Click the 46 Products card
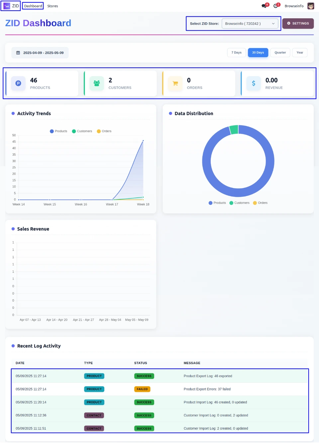Image resolution: width=319 pixels, height=443 pixels. 42,83
